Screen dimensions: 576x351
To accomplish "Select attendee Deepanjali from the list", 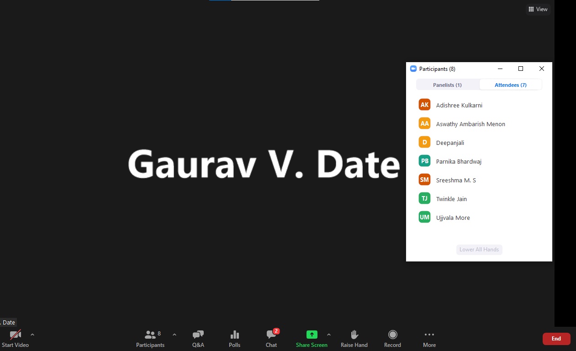I will pyautogui.click(x=450, y=143).
